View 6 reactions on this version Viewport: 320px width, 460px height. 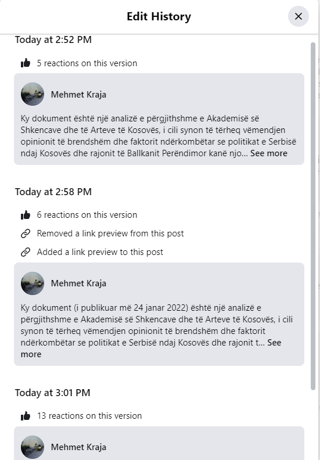coord(87,215)
